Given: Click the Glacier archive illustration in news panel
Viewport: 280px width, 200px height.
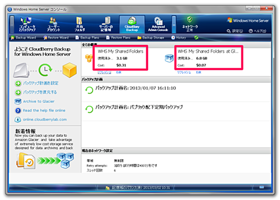Looking at the screenshot, I should click(45, 161).
